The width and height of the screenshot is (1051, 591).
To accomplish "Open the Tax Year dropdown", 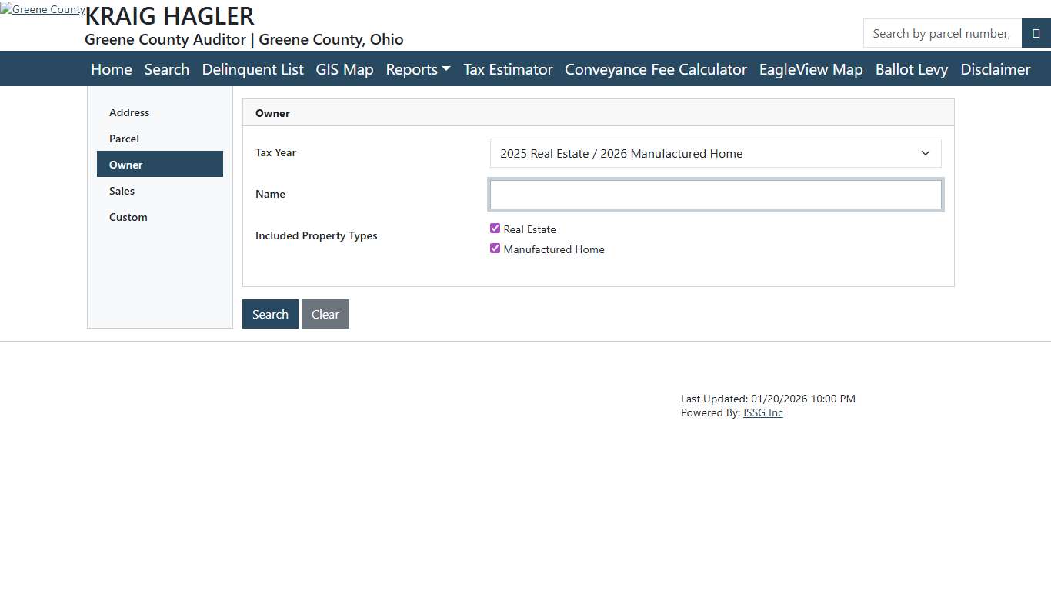I will click(715, 153).
